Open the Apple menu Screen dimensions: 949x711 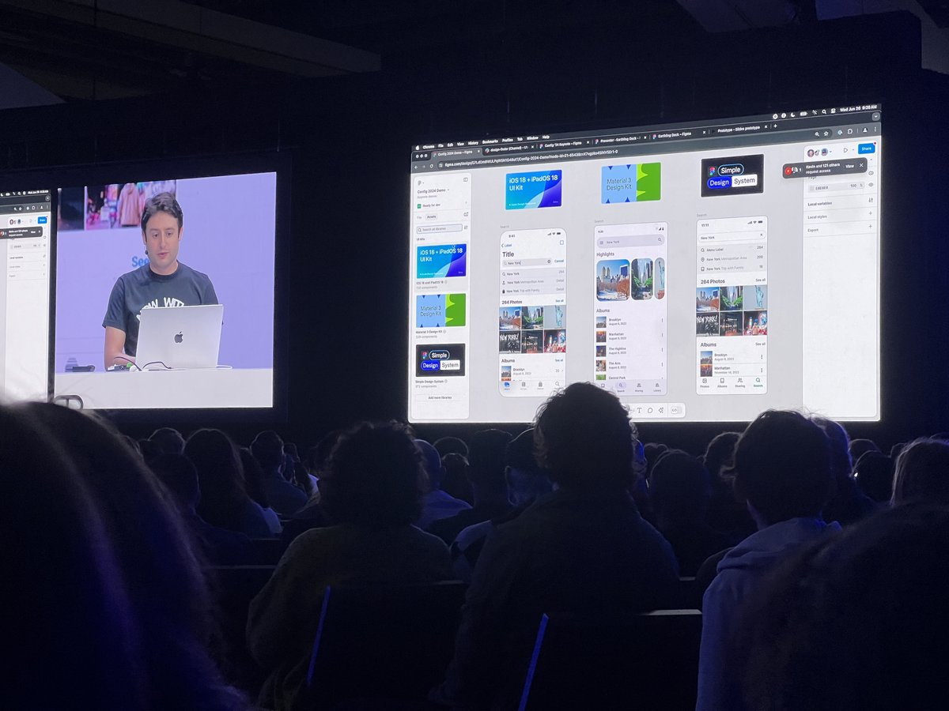point(416,147)
